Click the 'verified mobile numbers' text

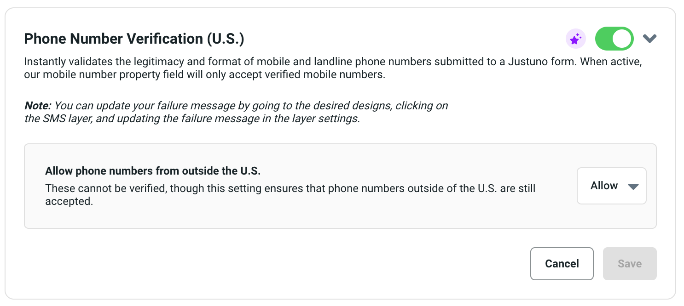pyautogui.click(x=328, y=74)
